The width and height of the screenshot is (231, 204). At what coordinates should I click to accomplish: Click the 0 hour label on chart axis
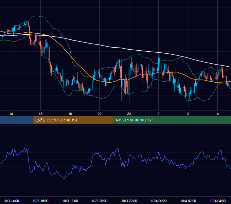[159, 114]
